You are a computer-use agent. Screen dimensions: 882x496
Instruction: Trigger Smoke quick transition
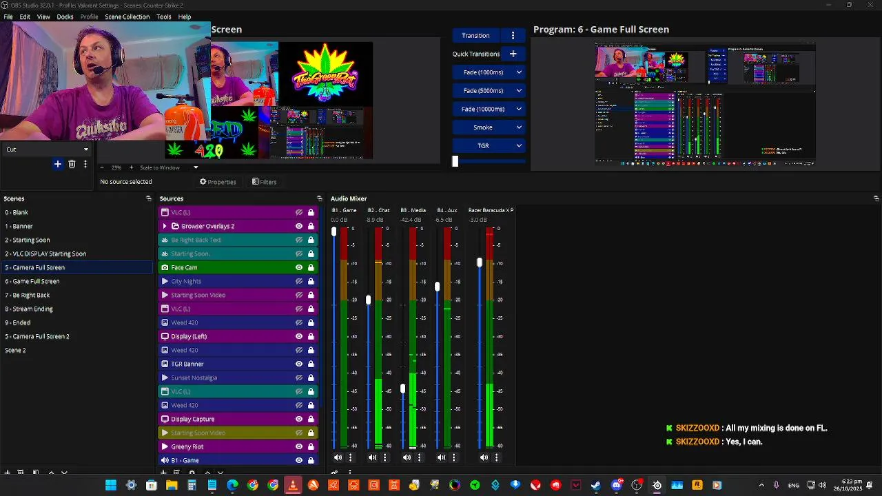pos(483,127)
